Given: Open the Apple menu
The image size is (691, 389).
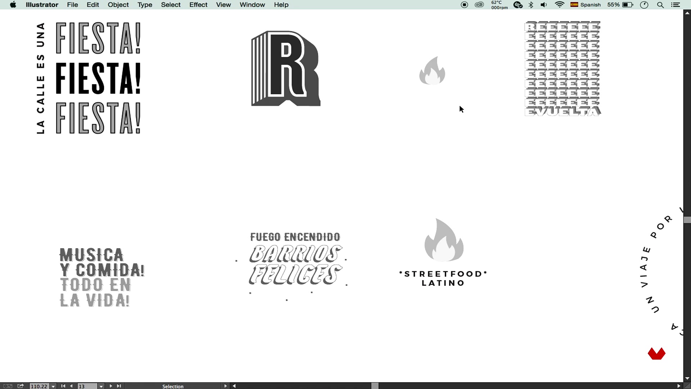Looking at the screenshot, I should click(x=13, y=5).
